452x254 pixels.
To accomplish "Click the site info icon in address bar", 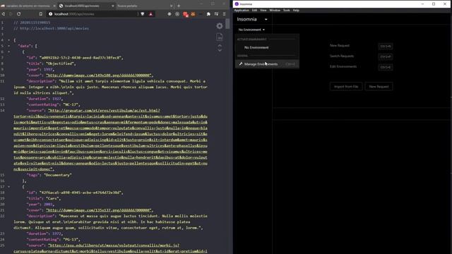I will (50, 14).
